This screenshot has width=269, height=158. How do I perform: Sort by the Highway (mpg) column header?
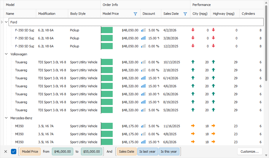[225, 14]
